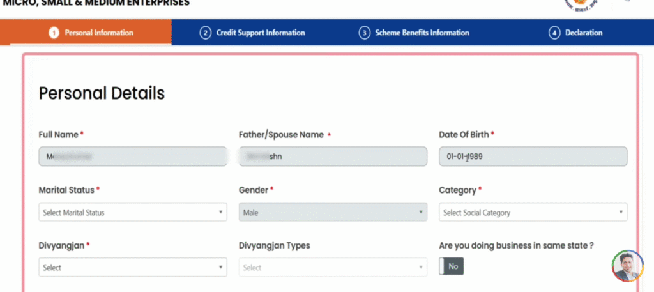Expand the Select Social Category dropdown
Viewport: 654px width, 292px height.
pyautogui.click(x=533, y=212)
